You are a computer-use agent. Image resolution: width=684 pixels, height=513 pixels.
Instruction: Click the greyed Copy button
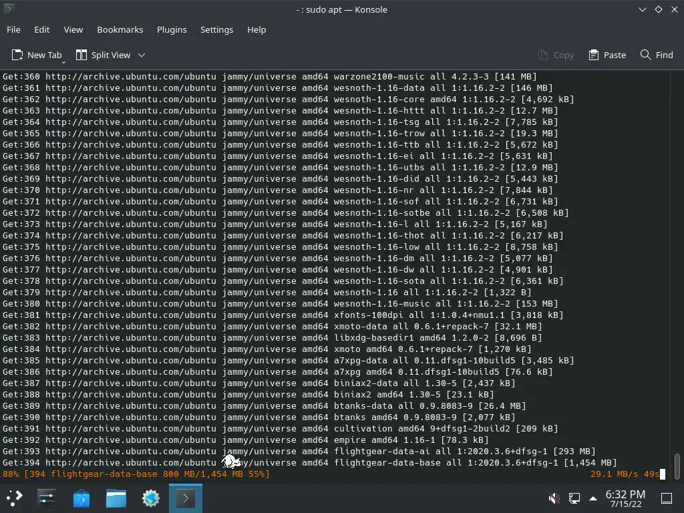[556, 55]
